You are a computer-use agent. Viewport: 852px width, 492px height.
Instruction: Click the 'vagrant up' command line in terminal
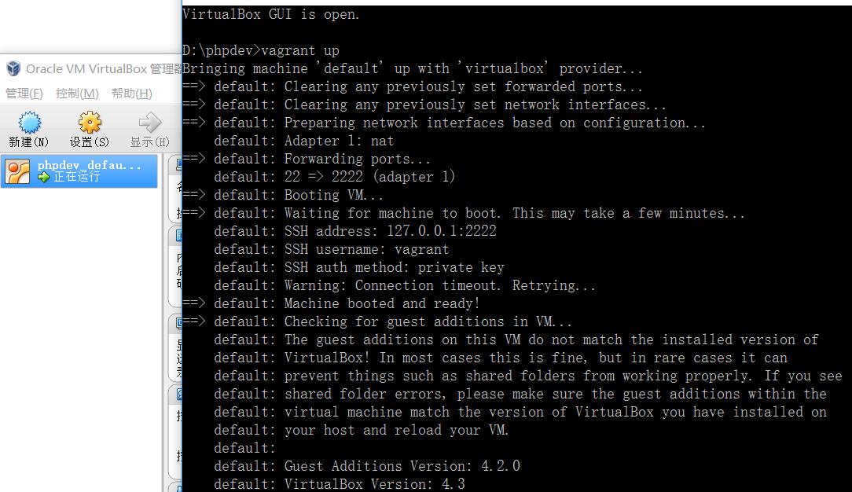[x=261, y=50]
